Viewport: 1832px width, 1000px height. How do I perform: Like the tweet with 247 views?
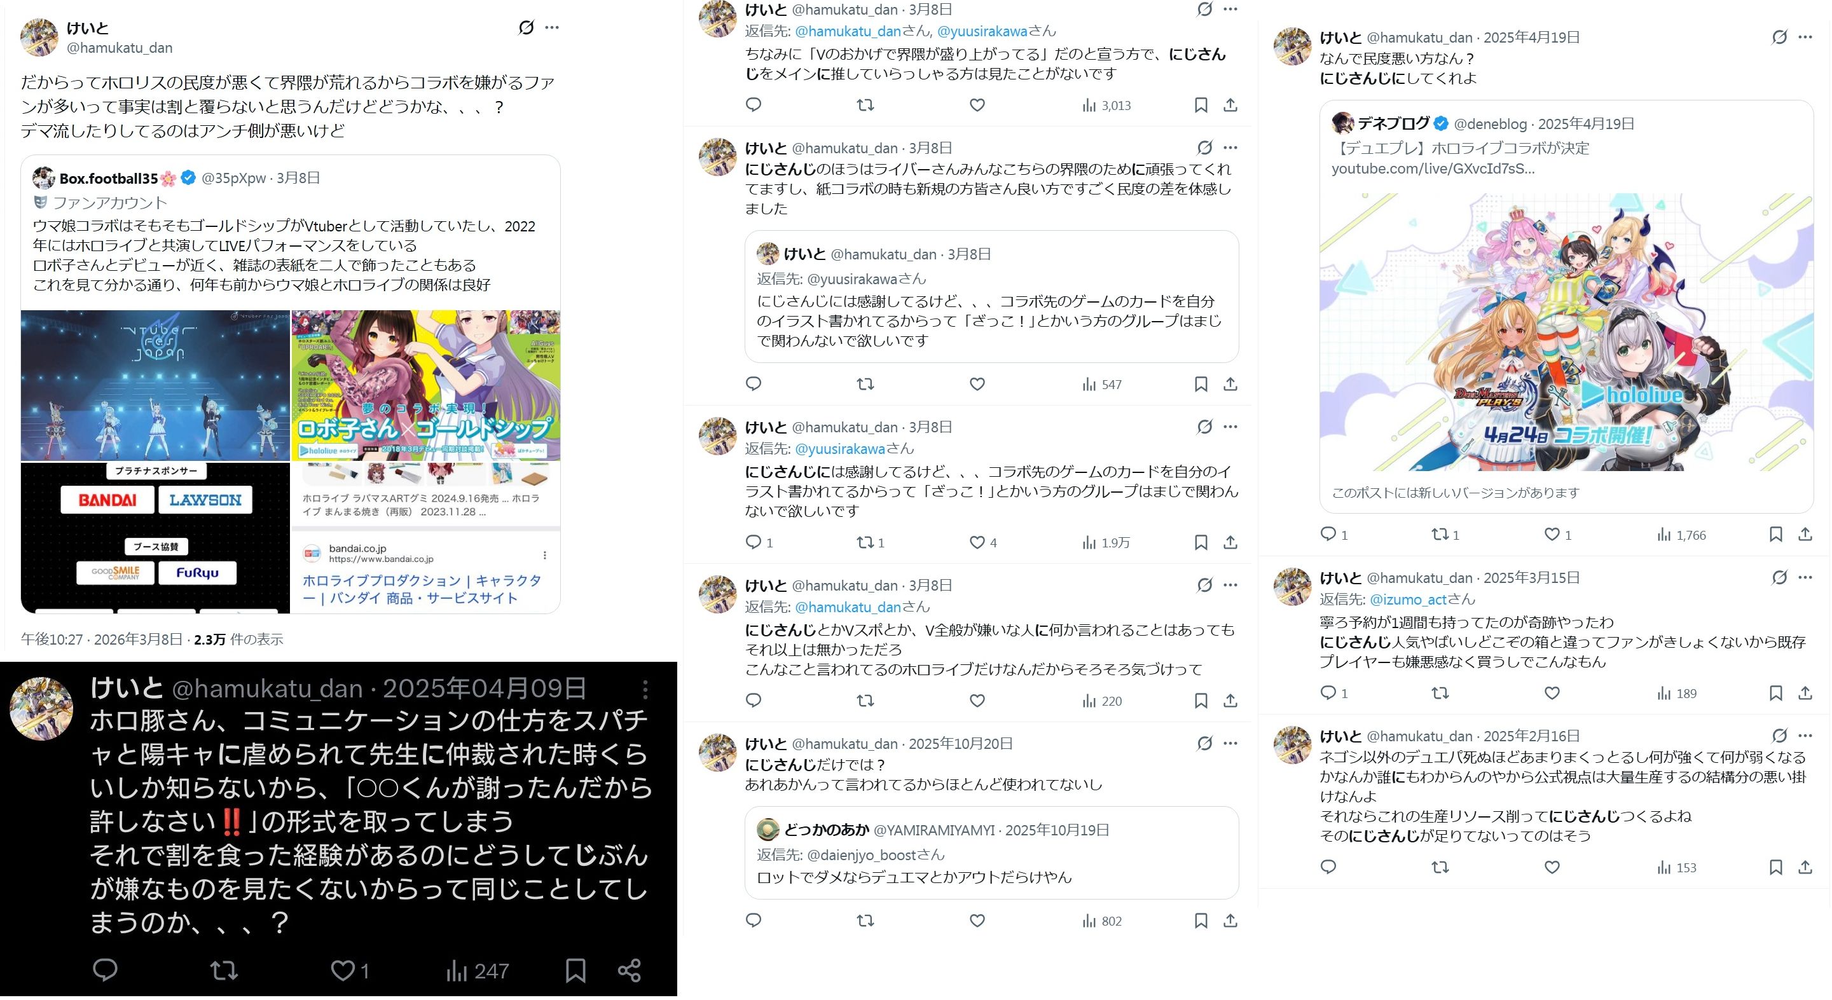pyautogui.click(x=343, y=970)
